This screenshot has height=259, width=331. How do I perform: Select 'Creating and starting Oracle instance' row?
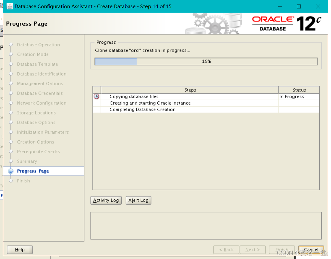pos(206,103)
